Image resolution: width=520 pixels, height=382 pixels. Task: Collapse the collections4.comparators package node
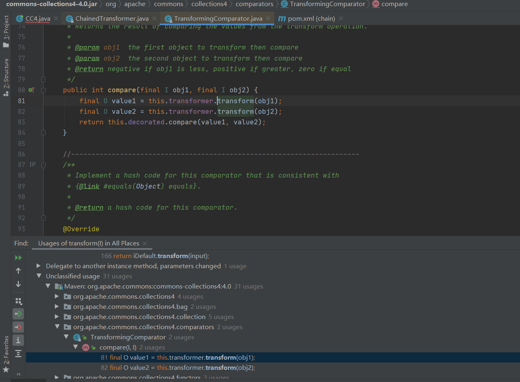click(57, 327)
